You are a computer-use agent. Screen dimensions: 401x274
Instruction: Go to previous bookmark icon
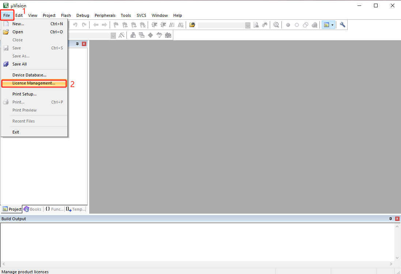(x=125, y=25)
